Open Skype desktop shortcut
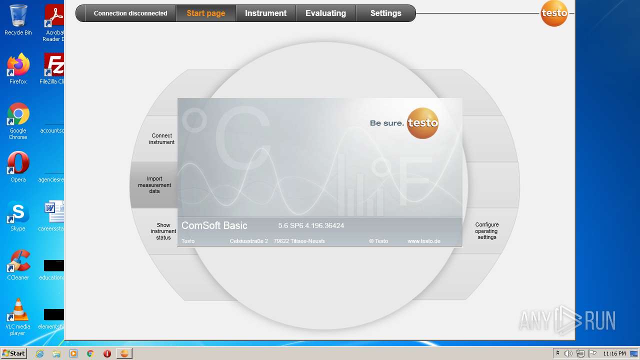Screen dimensions: 640x360 coord(18,216)
